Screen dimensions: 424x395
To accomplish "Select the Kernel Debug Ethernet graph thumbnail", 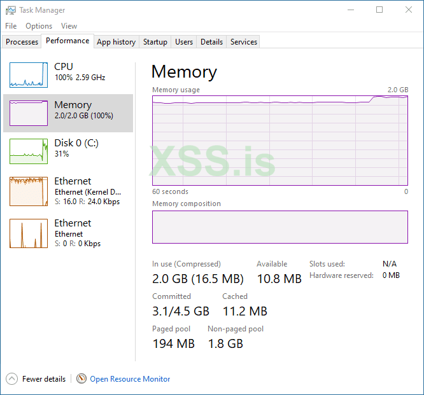I will coord(29,191).
